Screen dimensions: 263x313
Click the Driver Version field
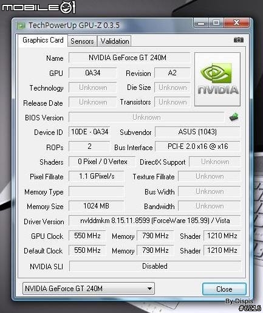tap(155, 221)
